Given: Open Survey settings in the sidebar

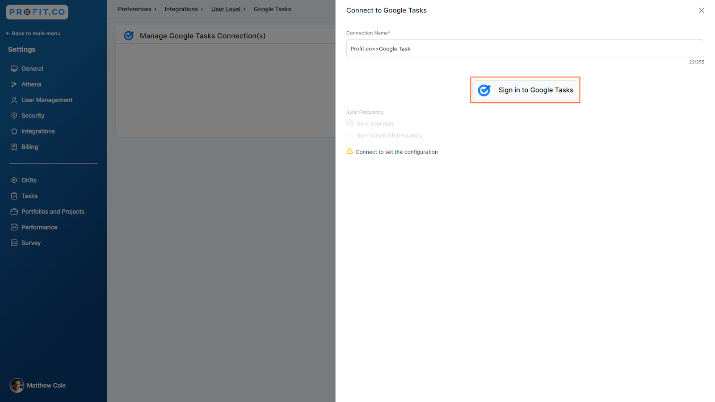Looking at the screenshot, I should tap(31, 243).
